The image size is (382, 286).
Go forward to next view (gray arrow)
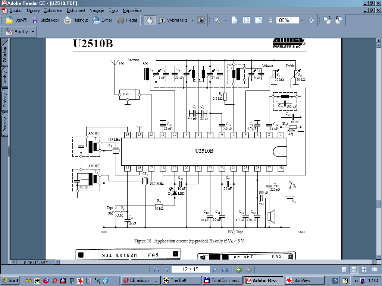[249, 270]
